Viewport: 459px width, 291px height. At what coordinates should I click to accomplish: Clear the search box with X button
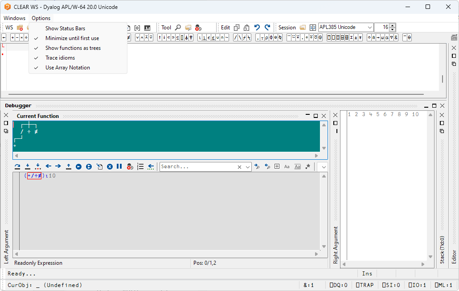239,167
